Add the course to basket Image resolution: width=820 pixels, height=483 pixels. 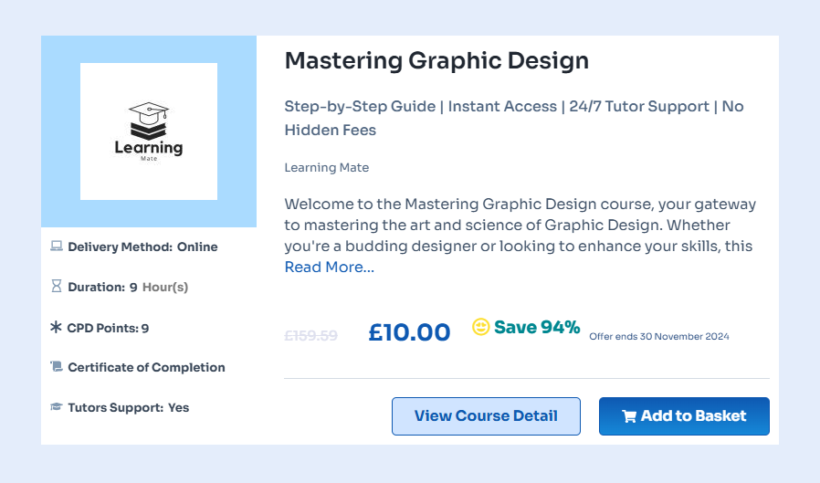click(684, 416)
